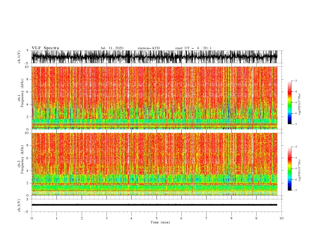The width and height of the screenshot is (317, 245).
Task: Click time axis tick label '3'
Action: point(106,218)
